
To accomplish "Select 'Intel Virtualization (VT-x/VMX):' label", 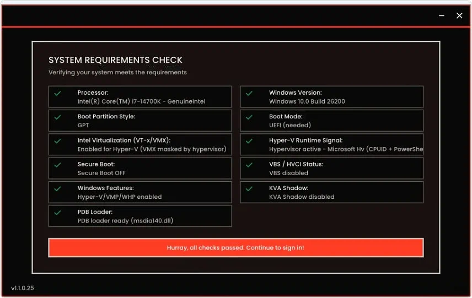I will [124, 140].
